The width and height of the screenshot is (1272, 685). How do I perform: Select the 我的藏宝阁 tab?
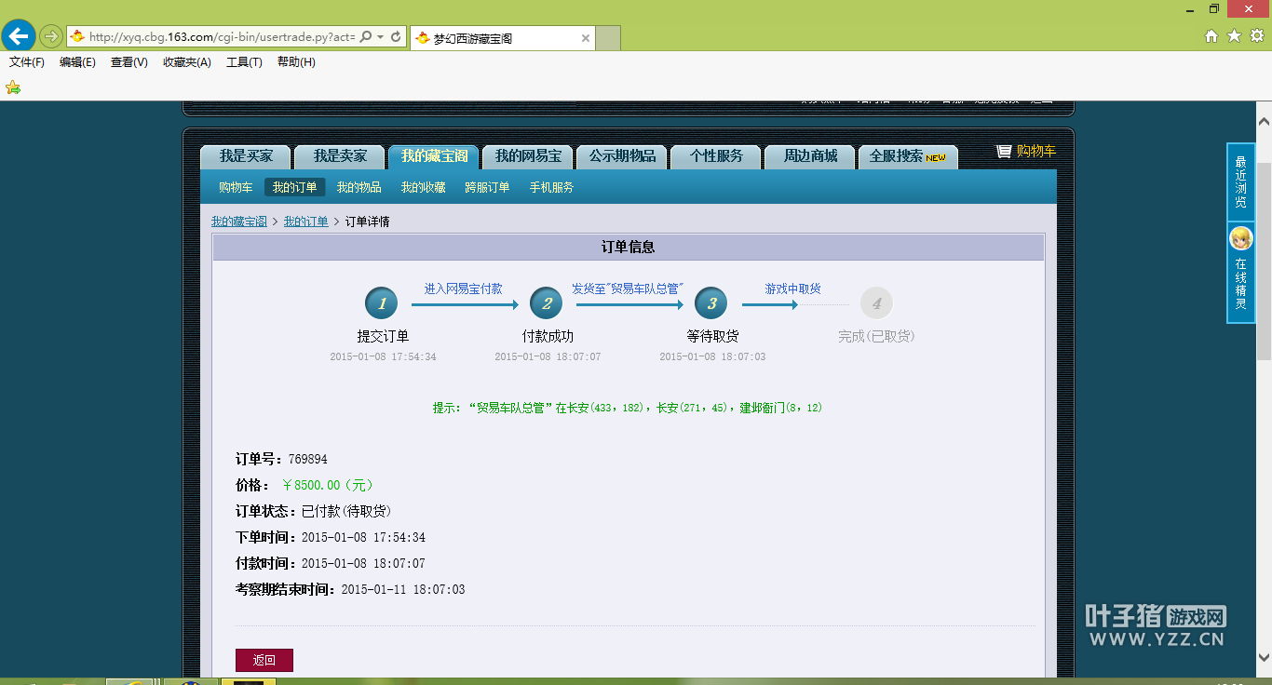point(434,156)
